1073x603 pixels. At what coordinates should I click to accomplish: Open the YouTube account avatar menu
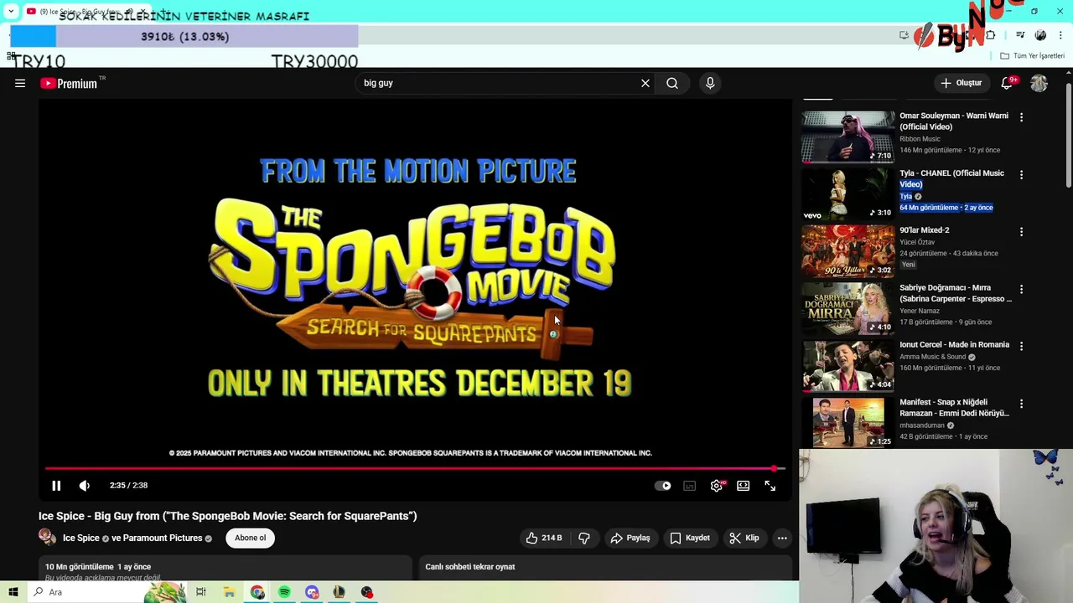tap(1039, 83)
